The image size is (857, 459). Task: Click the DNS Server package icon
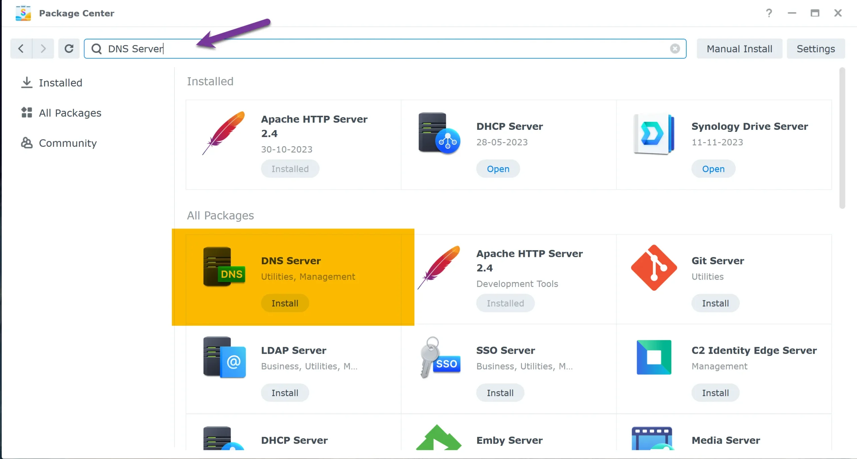224,267
